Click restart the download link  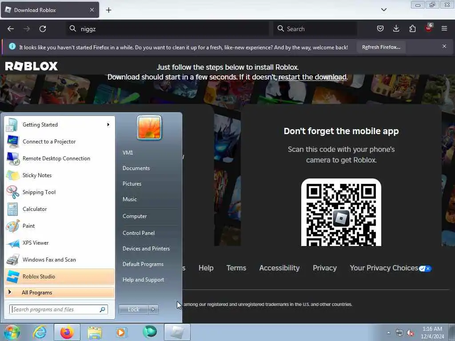point(312,77)
